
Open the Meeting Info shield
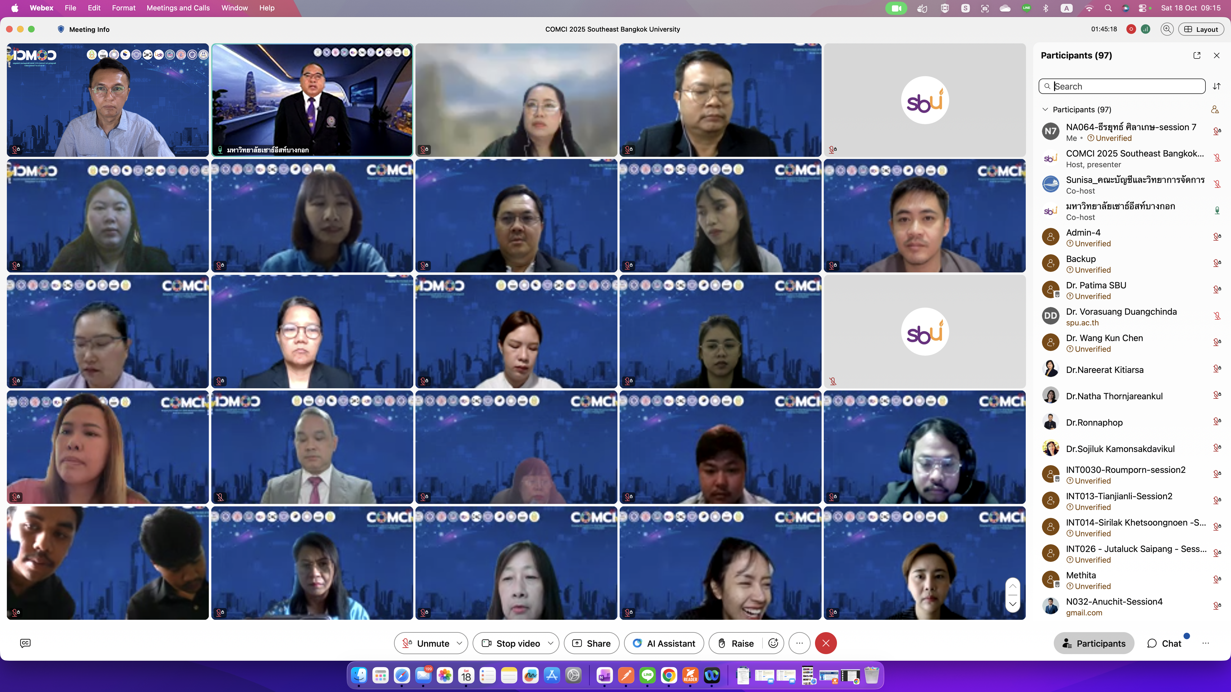point(61,29)
